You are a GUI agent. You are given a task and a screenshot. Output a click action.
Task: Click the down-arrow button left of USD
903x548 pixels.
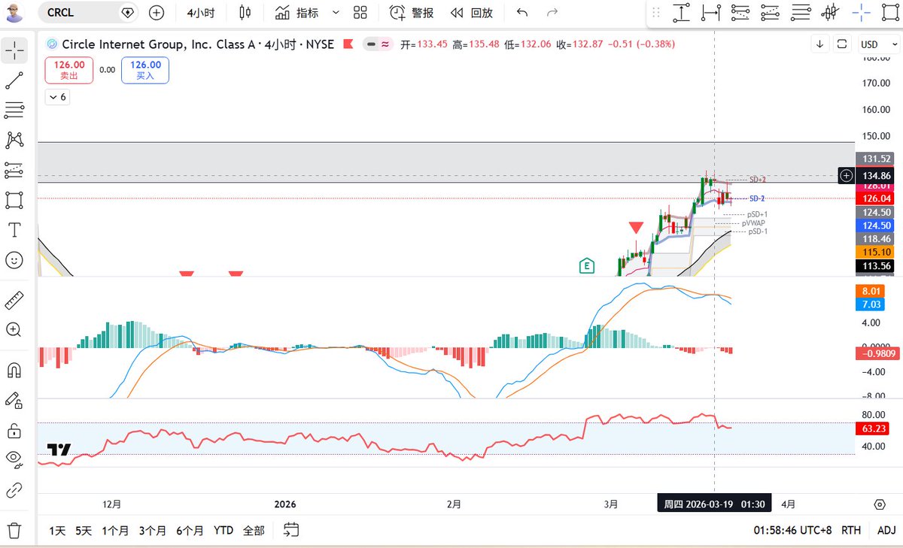click(819, 44)
